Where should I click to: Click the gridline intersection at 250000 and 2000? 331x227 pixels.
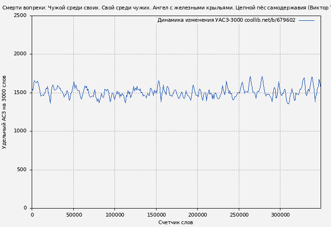pos(239,54)
